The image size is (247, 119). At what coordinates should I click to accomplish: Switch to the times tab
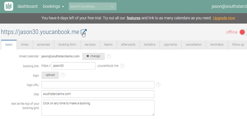tap(25, 45)
